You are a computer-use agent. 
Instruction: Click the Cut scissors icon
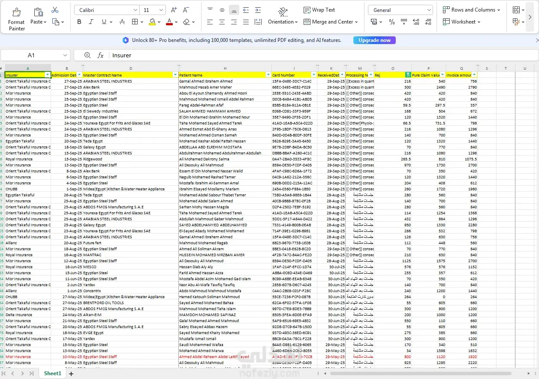click(55, 10)
